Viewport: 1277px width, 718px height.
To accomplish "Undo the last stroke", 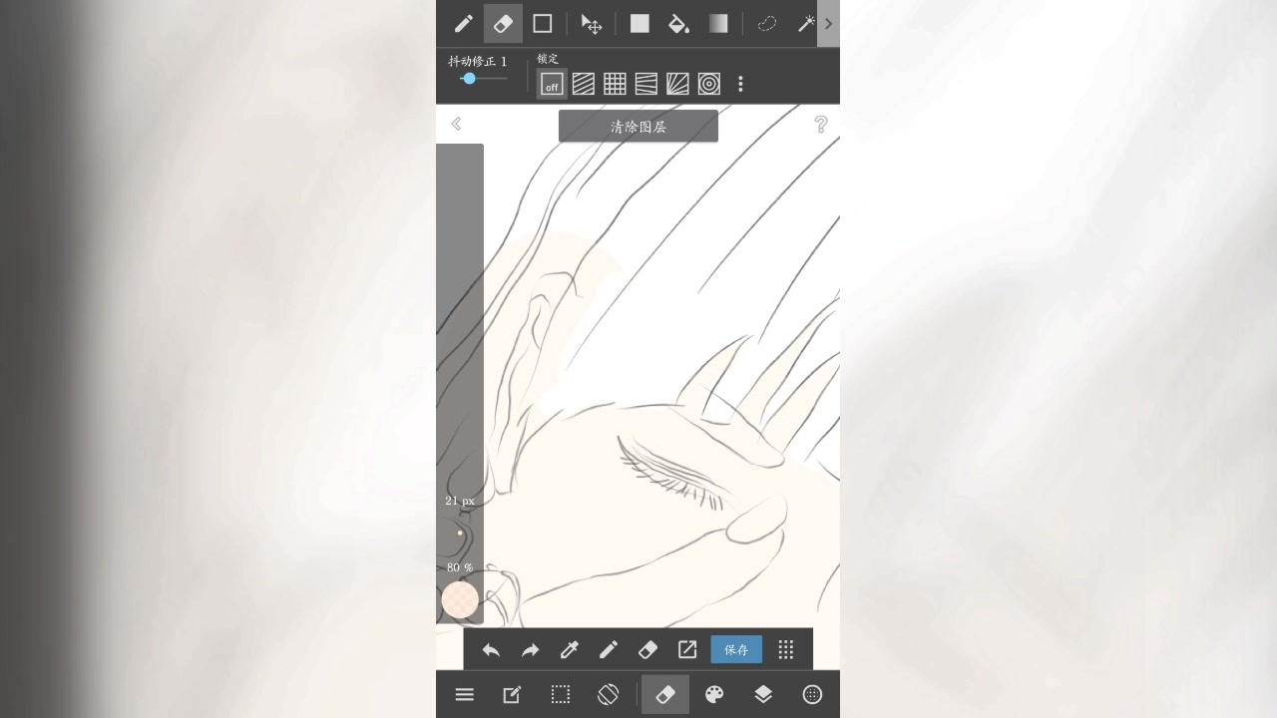I will 491,650.
